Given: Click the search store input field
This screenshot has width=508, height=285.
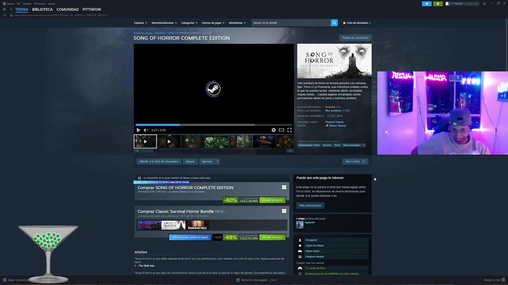Looking at the screenshot, I should coord(291,23).
